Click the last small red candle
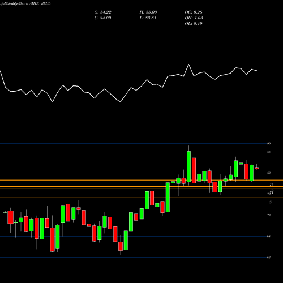The height and width of the screenshot is (283, 283). click(257, 168)
